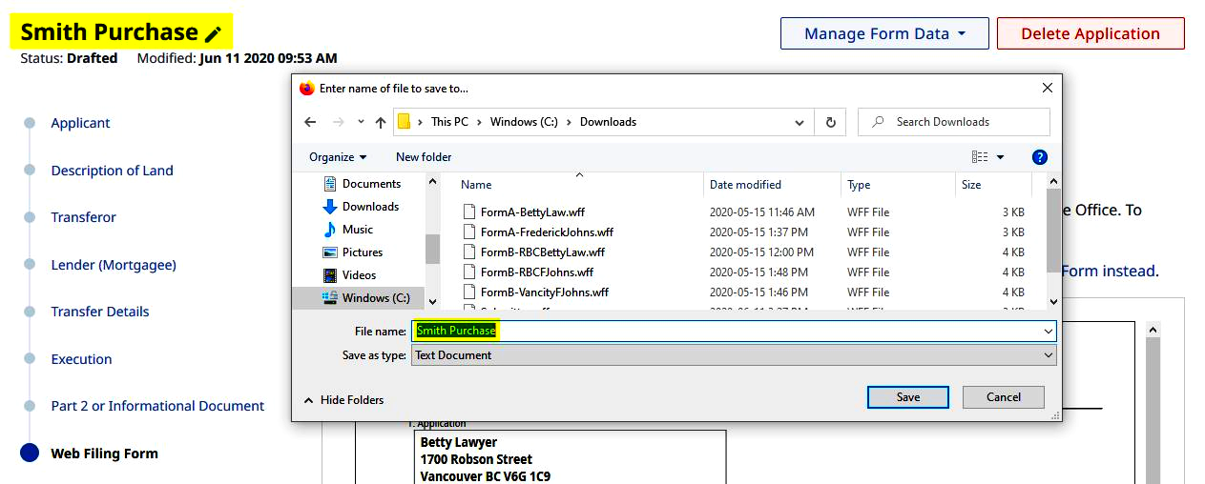The width and height of the screenshot is (1205, 484).
Task: Click the Firefox icon in dialog title
Action: [x=307, y=89]
